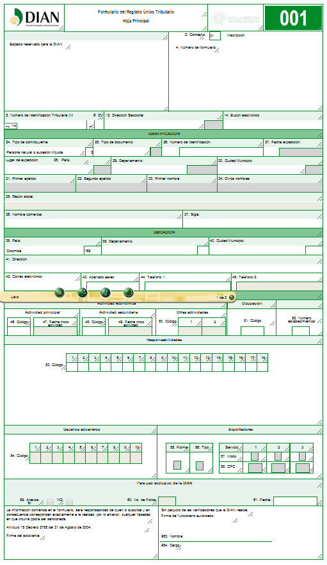The height and width of the screenshot is (565, 327).
Task: Click the MUISCA logo in the header
Action: tap(235, 18)
